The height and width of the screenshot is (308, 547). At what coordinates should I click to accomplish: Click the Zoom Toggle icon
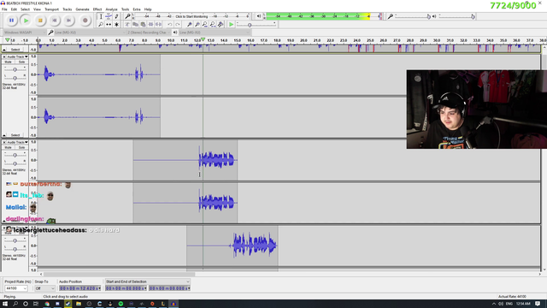tap(221, 25)
